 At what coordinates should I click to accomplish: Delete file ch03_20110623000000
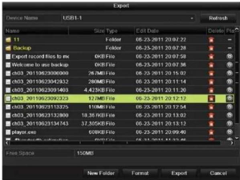[211, 73]
